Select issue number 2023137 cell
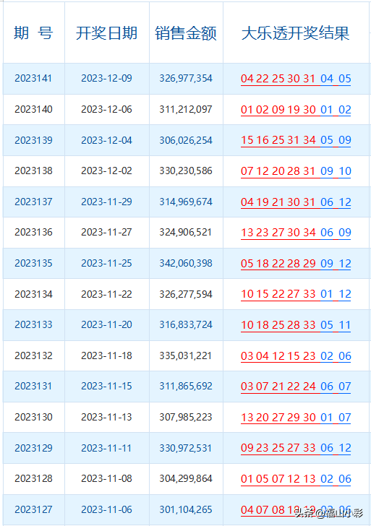 tap(33, 202)
